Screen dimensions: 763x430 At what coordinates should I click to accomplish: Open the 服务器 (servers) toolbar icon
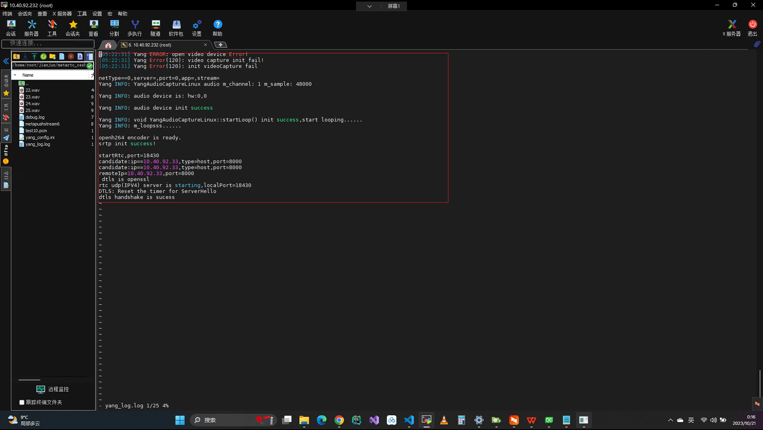pos(31,28)
